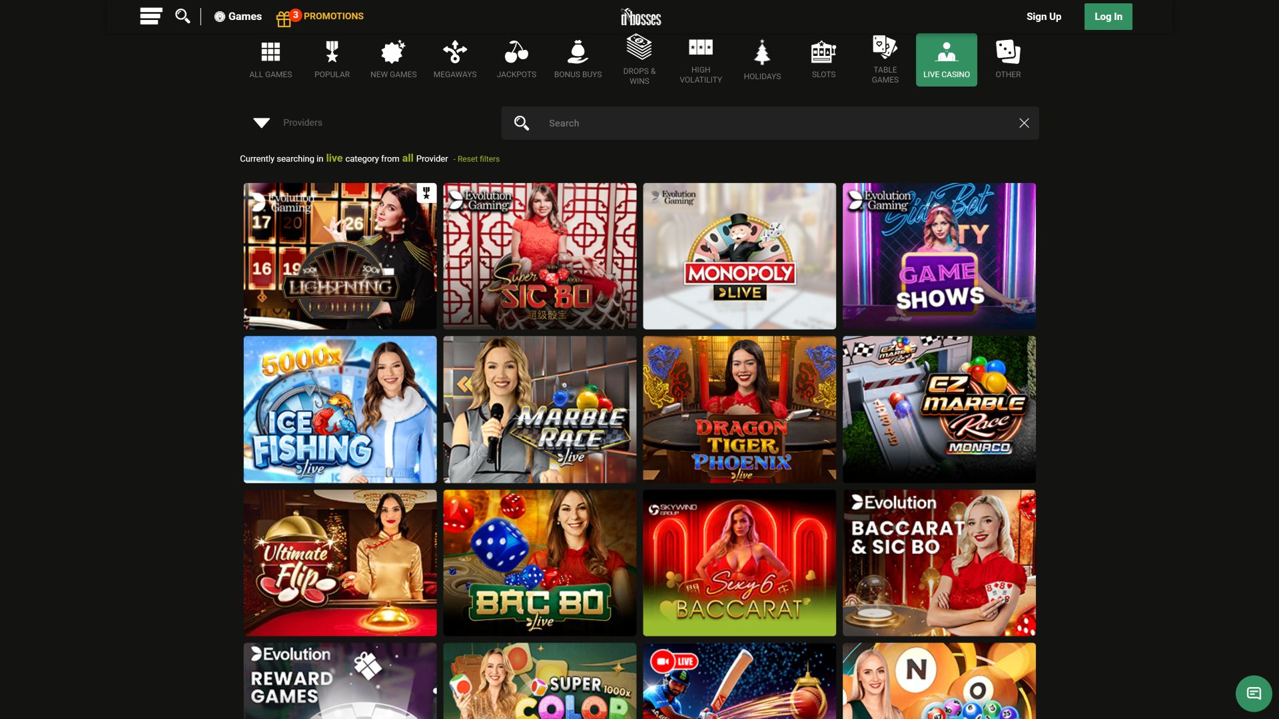Open the live cricket game tile

(x=739, y=681)
